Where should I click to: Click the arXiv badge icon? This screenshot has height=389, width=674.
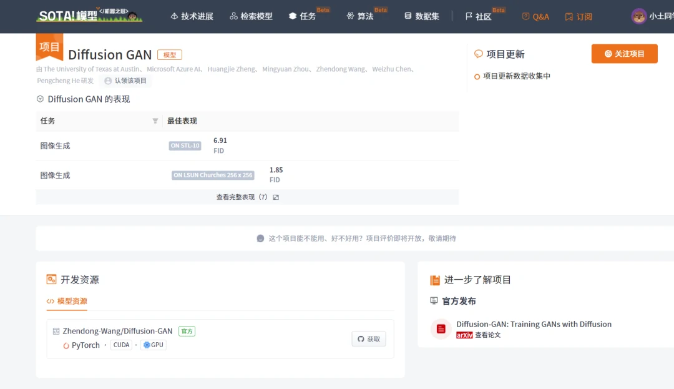[x=464, y=335]
